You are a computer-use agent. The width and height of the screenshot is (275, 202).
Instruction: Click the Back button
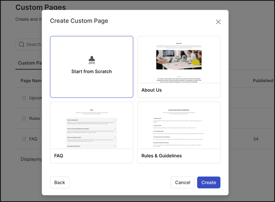(x=60, y=182)
